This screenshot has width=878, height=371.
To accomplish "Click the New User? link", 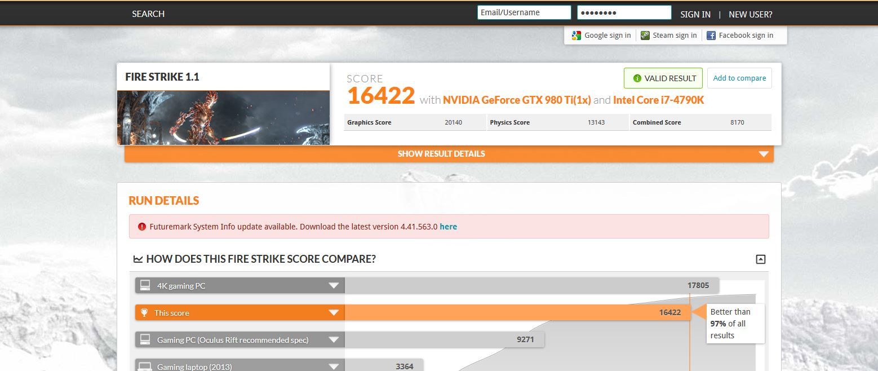I will (751, 15).
